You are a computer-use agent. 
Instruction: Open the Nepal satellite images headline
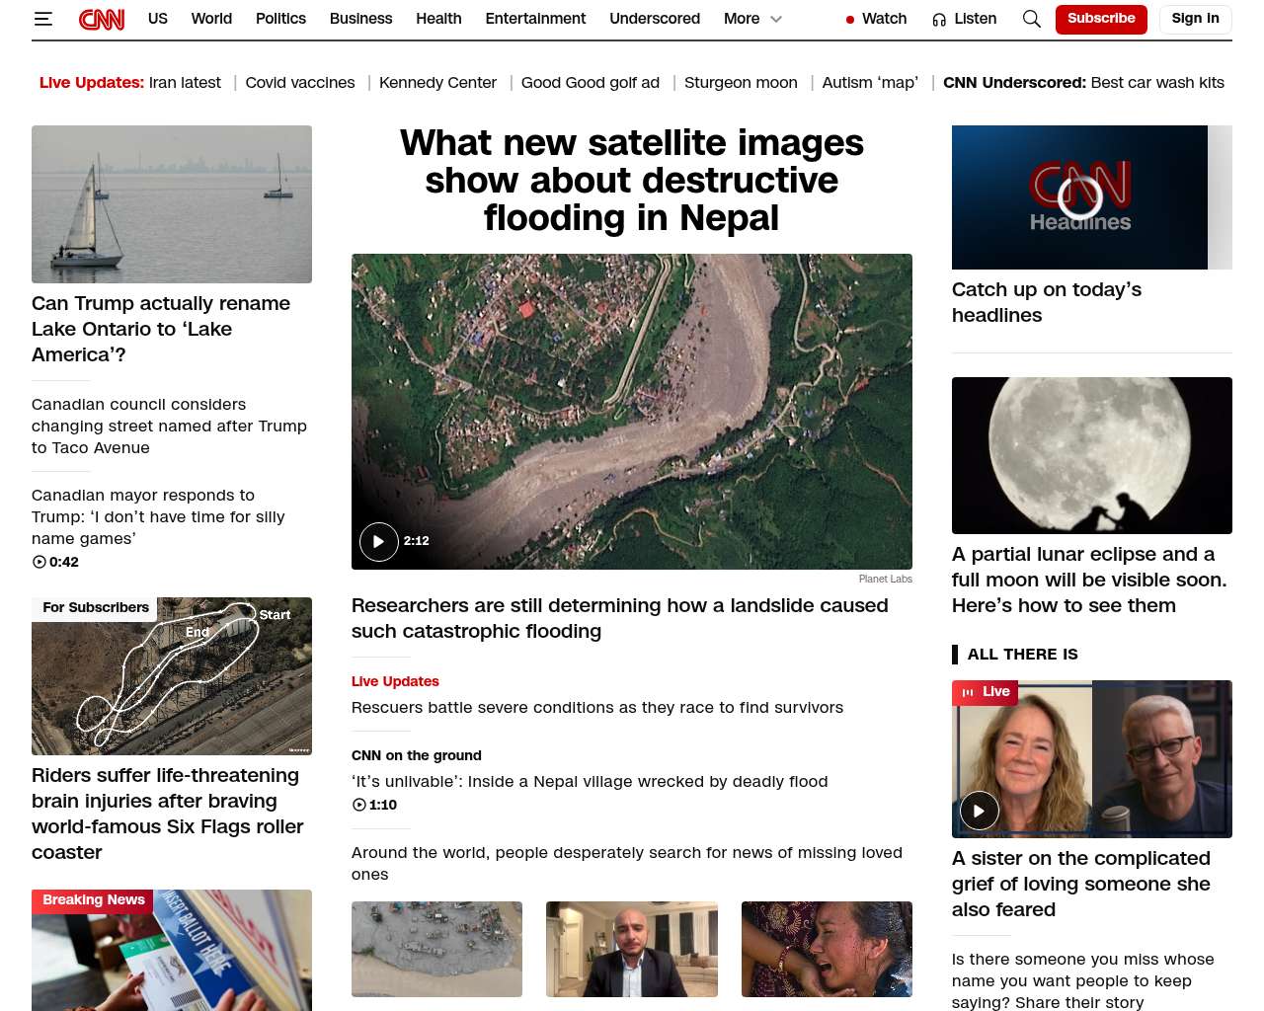click(632, 181)
